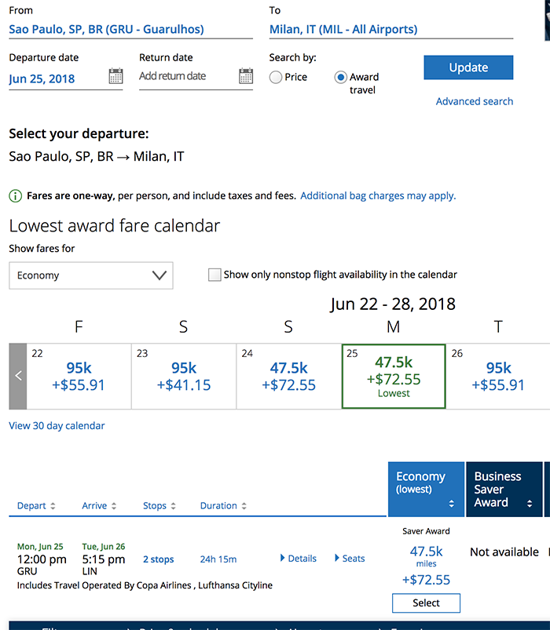The height and width of the screenshot is (630, 550).
Task: Click the Update search button
Action: (x=468, y=67)
